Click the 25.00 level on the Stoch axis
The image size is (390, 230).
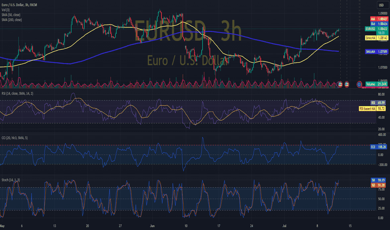(x=381, y=208)
